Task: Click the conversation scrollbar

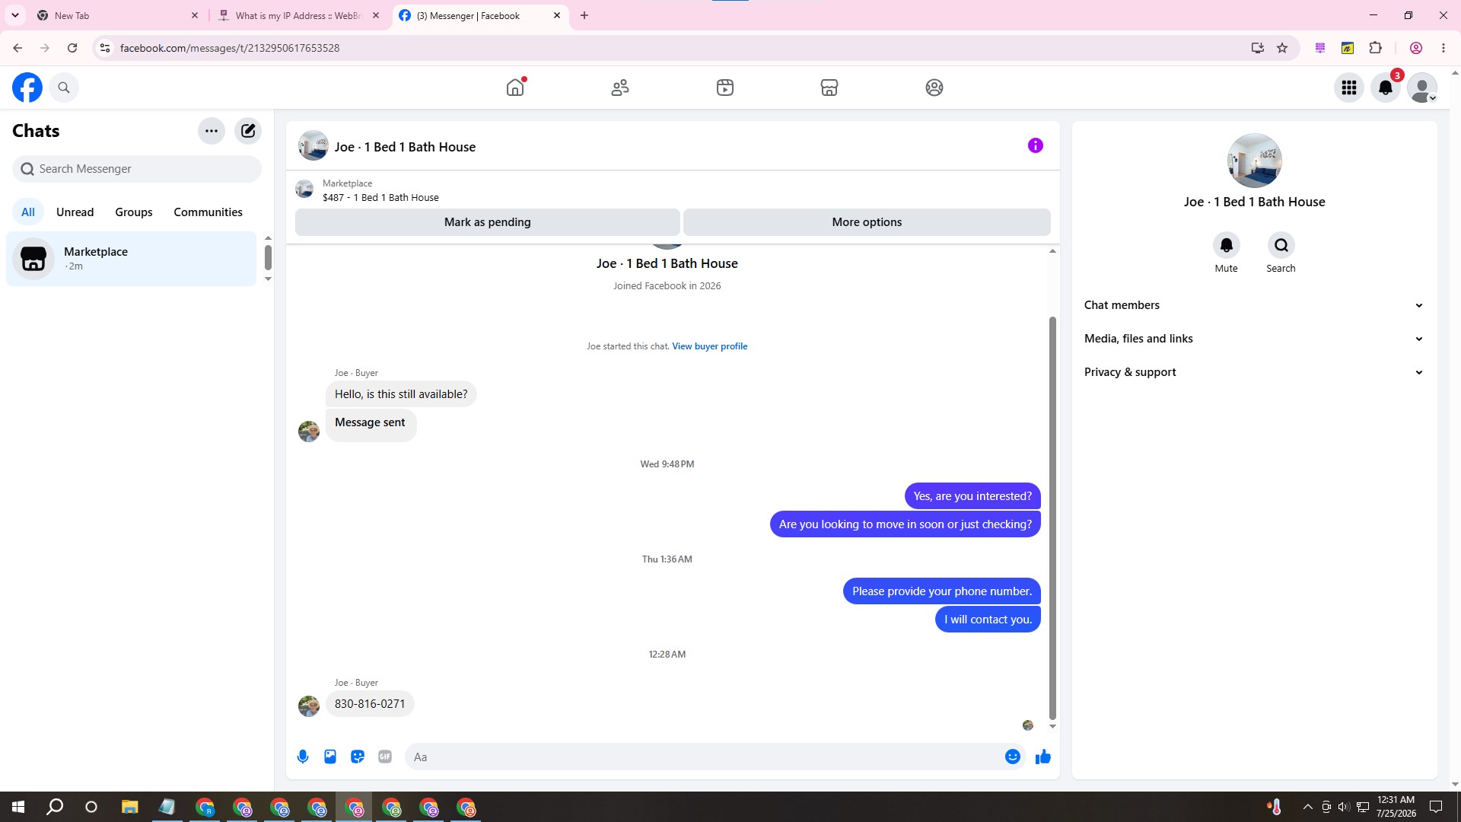Action: tap(1053, 518)
